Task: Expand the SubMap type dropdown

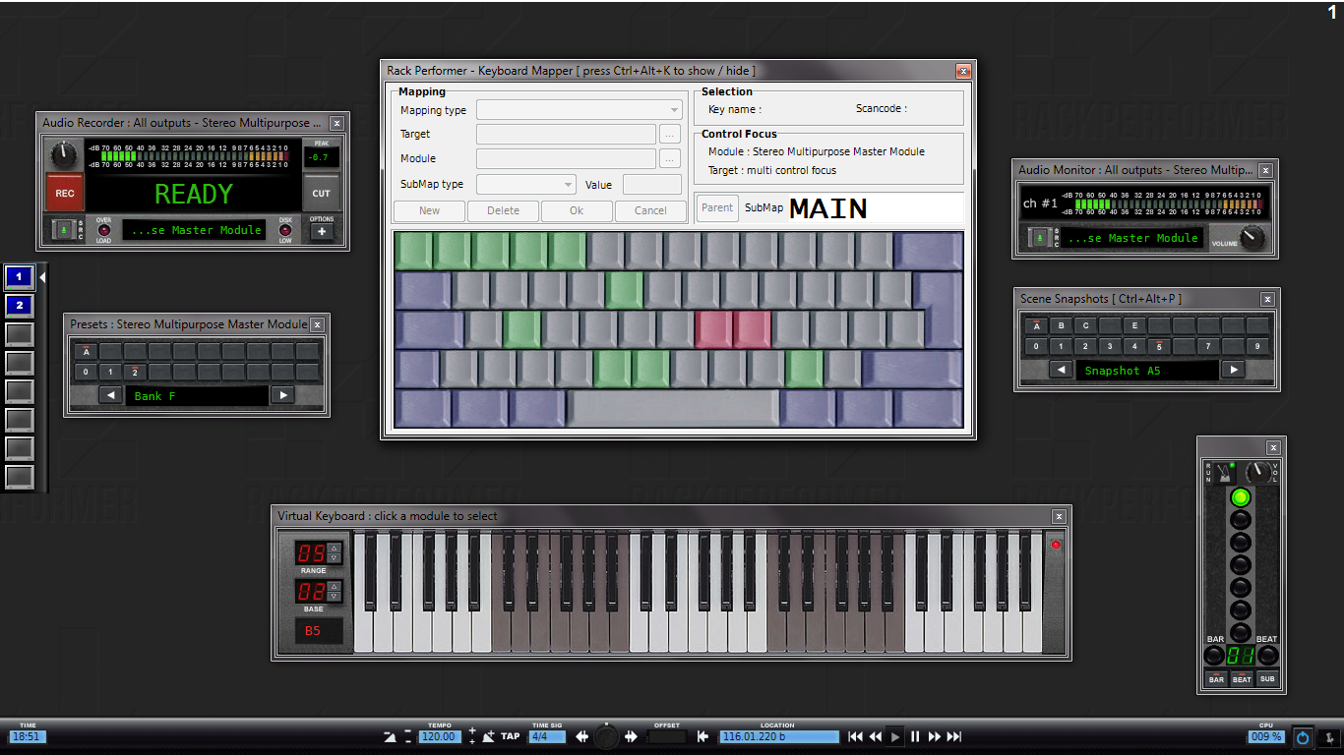Action: (x=526, y=185)
